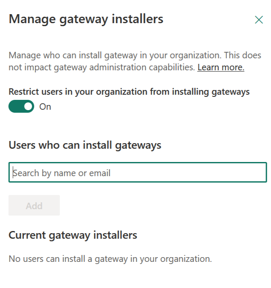The height and width of the screenshot is (288, 271).
Task: Click the right end of the user search box
Action: (257, 173)
